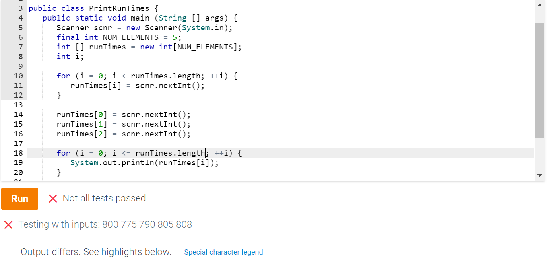Click line number 14 in the gutter
Image resolution: width=547 pixels, height=261 pixels.
point(18,114)
